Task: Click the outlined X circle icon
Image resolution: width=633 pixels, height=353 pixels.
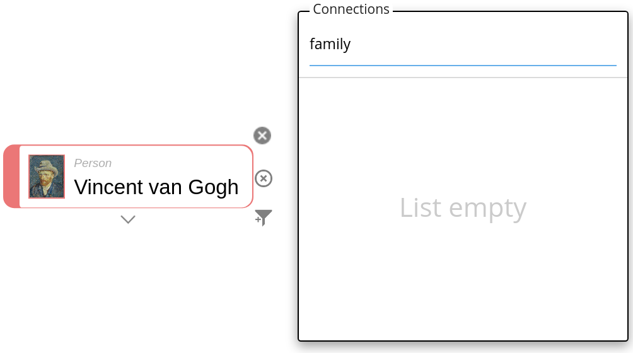Action: pyautogui.click(x=264, y=178)
